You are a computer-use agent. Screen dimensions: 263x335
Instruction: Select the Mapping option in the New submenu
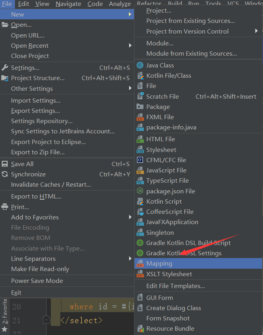point(159,263)
